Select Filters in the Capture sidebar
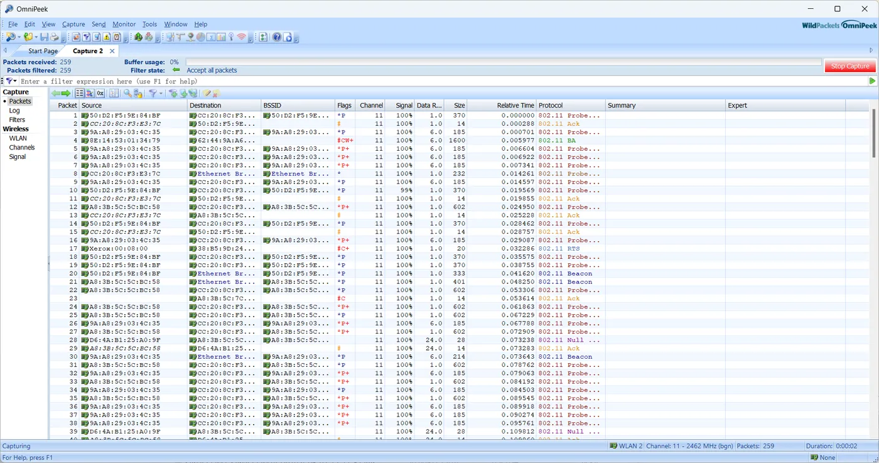 pyautogui.click(x=17, y=119)
